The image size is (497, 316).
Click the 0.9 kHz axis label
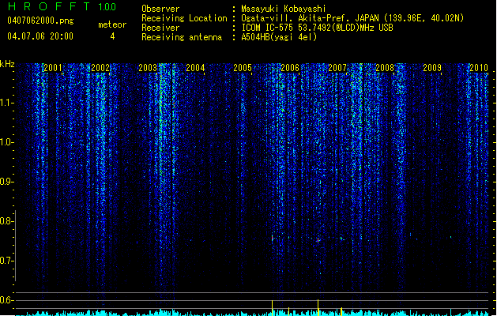(6, 182)
